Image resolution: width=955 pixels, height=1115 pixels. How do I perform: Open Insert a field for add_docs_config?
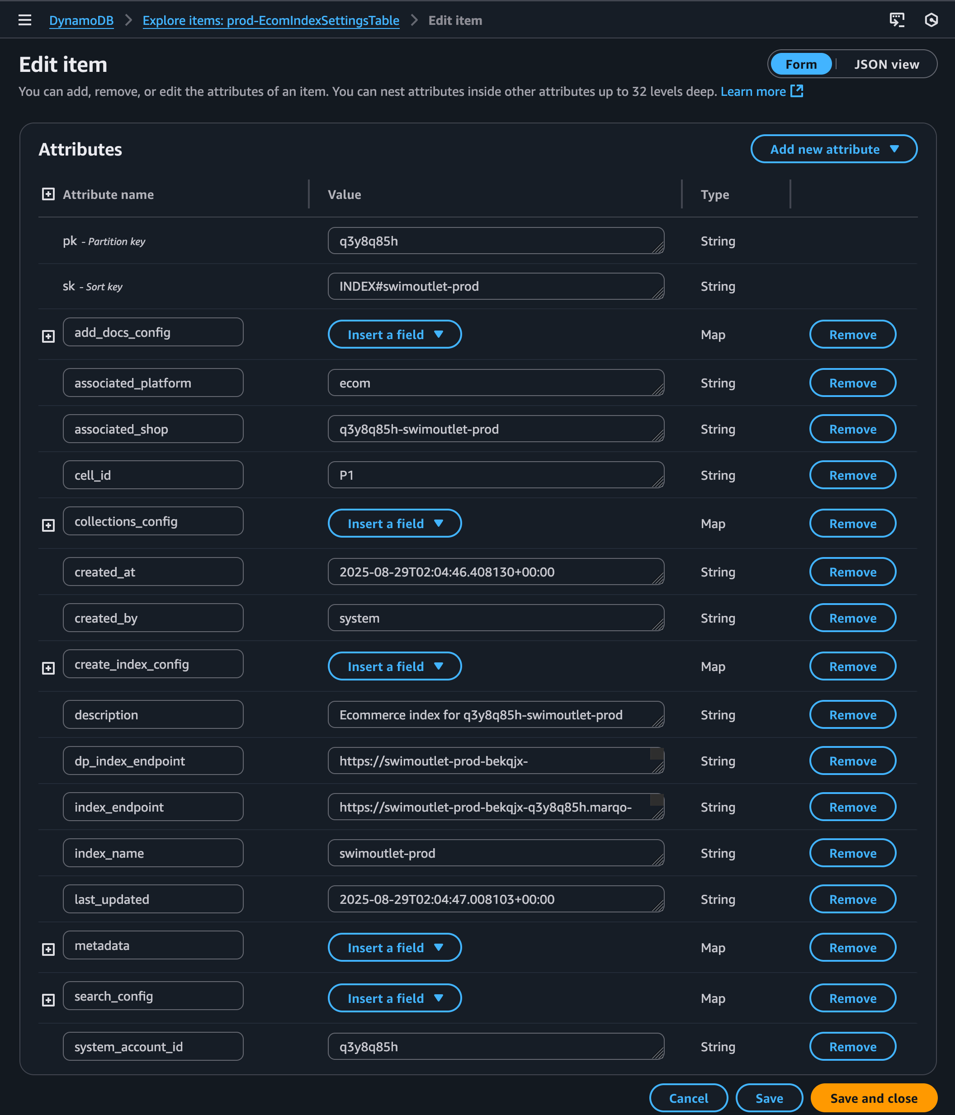coord(394,335)
